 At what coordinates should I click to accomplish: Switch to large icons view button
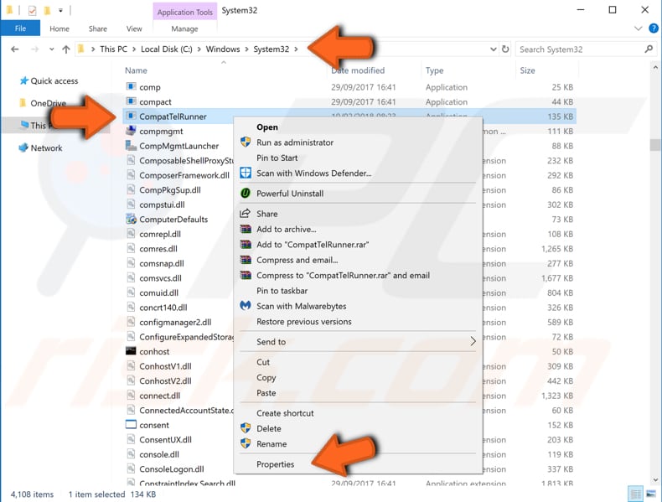click(x=651, y=494)
